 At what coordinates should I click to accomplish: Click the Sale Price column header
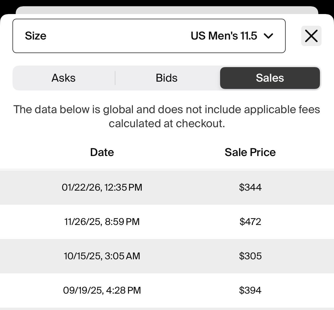250,152
